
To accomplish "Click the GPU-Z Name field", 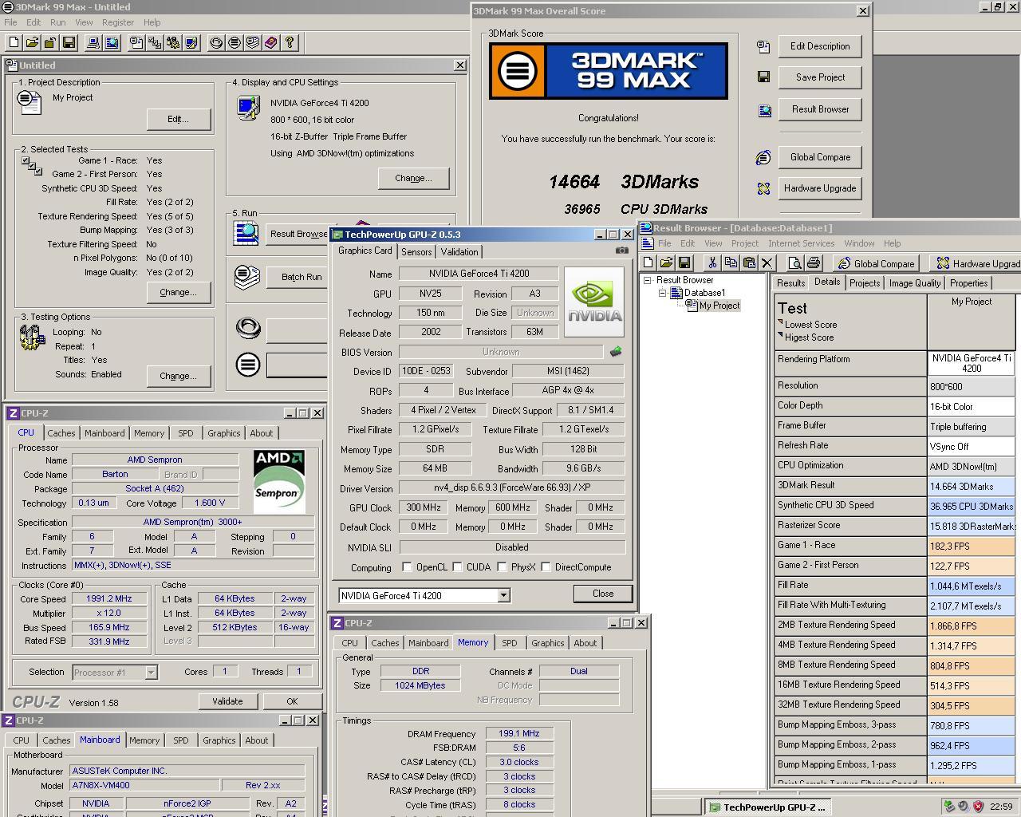I will click(479, 274).
